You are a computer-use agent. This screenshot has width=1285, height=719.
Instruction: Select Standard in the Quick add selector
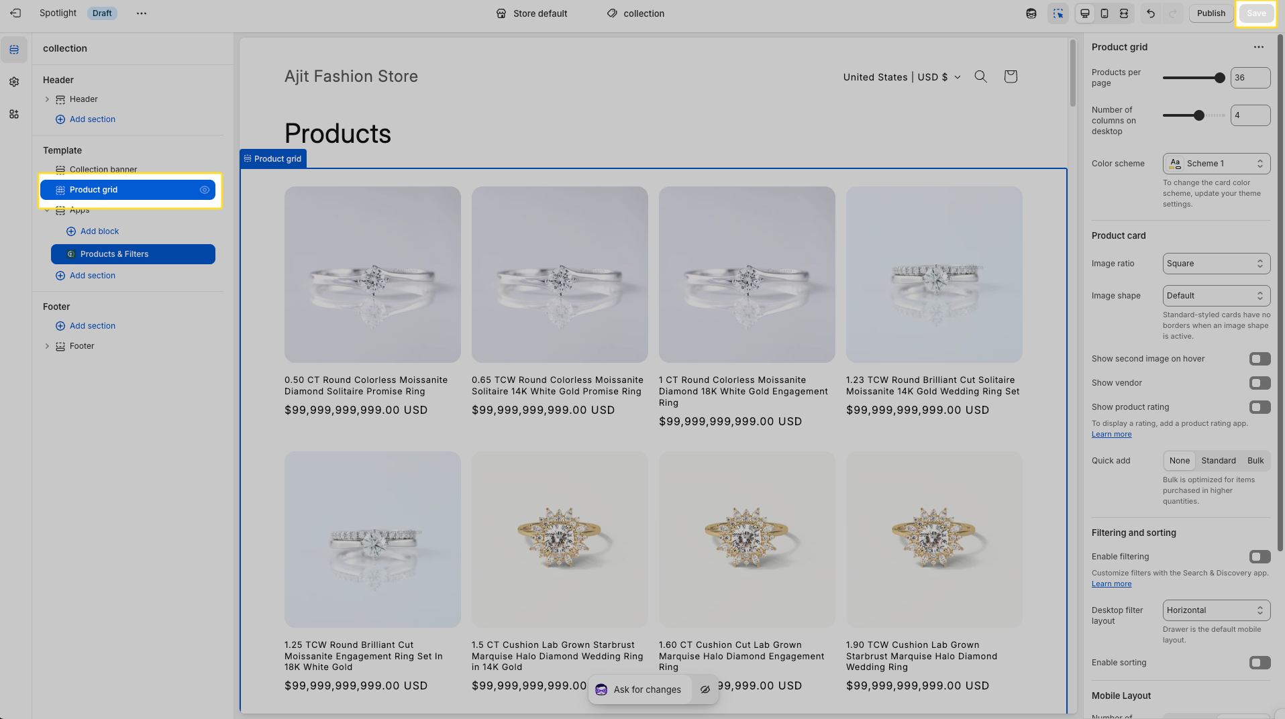tap(1218, 461)
